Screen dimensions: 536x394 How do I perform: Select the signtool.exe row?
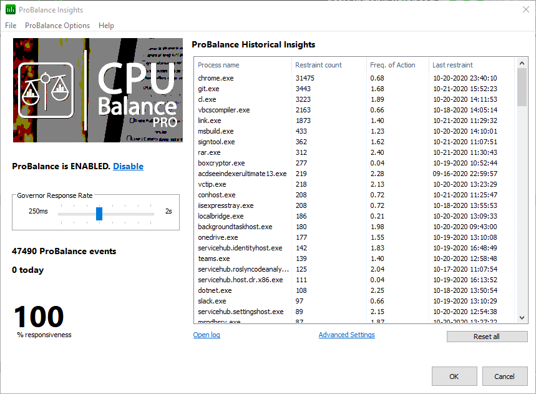tap(356, 142)
